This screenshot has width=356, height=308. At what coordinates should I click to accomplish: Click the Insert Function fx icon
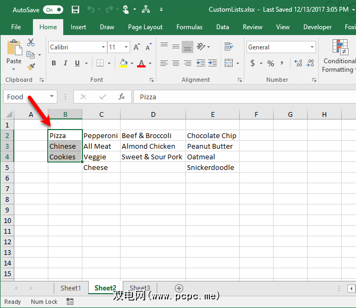tap(122, 97)
